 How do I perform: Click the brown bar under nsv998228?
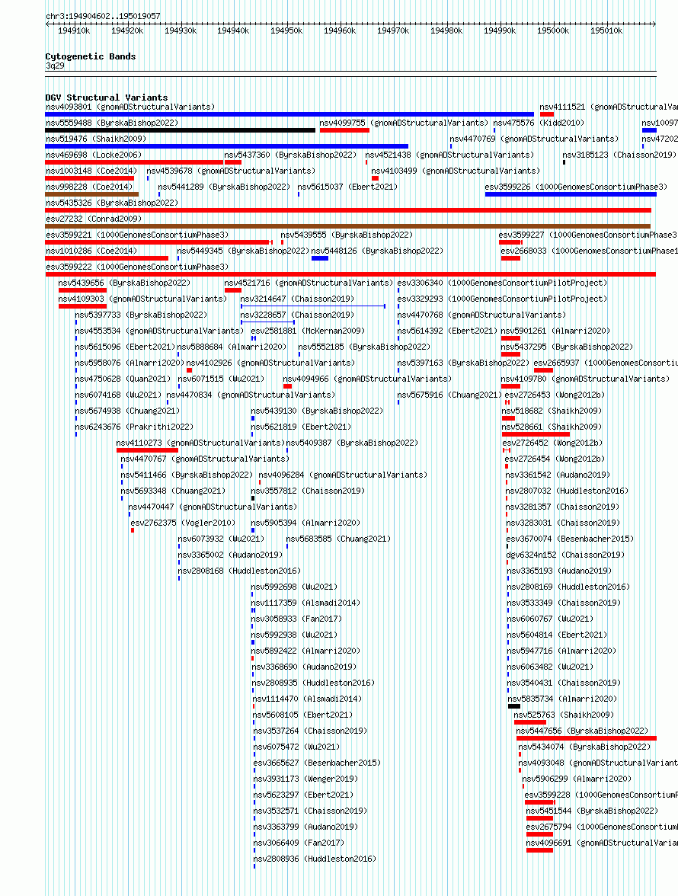pos(92,194)
